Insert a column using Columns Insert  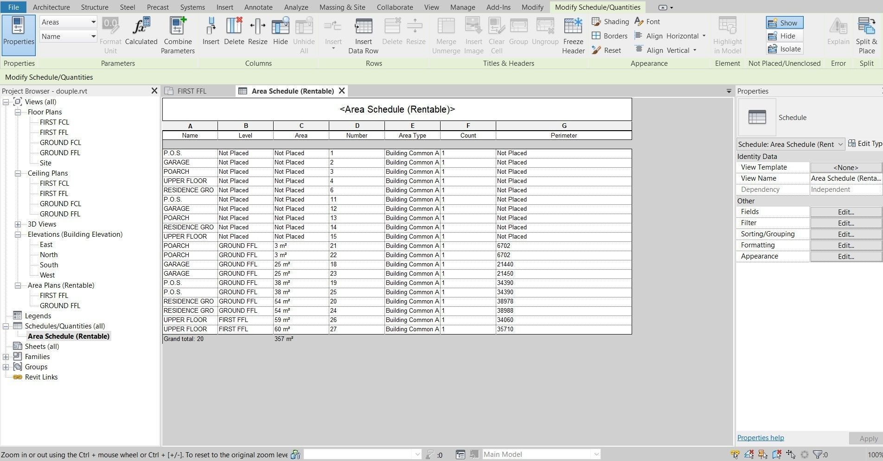click(211, 32)
